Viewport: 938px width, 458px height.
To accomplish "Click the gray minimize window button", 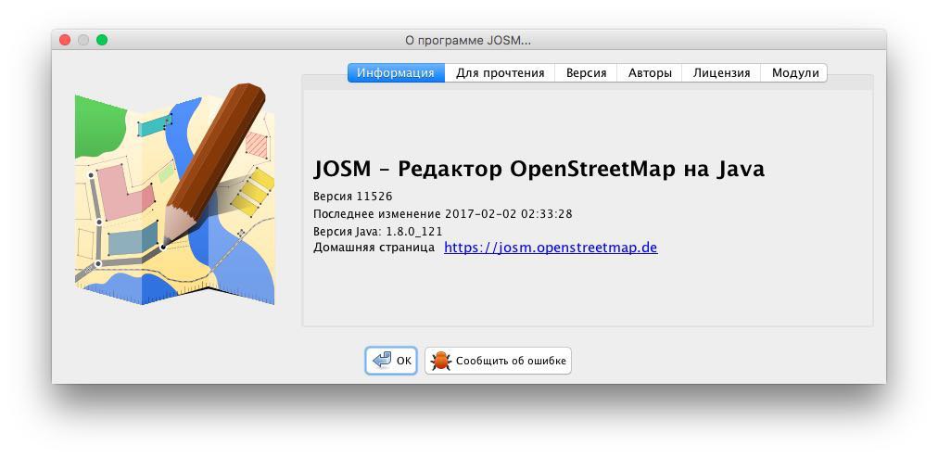I will [83, 40].
